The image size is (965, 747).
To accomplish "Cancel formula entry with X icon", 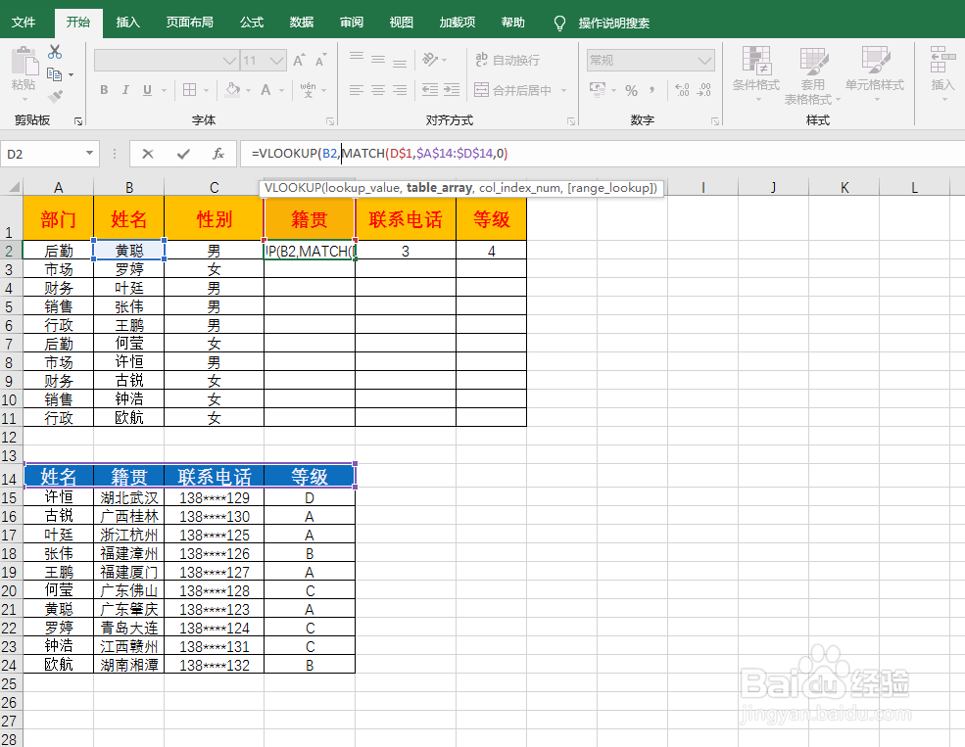I will point(148,154).
